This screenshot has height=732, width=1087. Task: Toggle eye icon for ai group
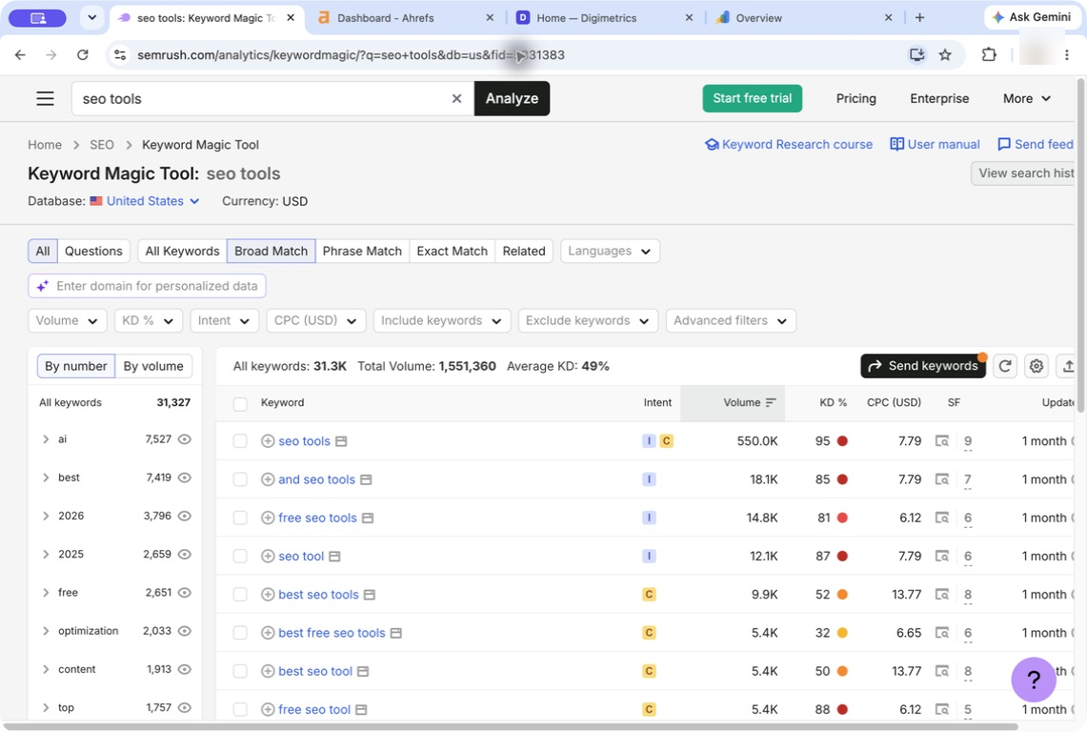tap(185, 439)
